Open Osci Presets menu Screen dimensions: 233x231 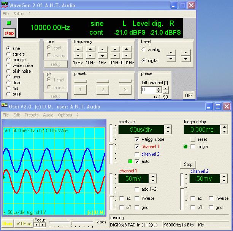[x=32, y=115]
